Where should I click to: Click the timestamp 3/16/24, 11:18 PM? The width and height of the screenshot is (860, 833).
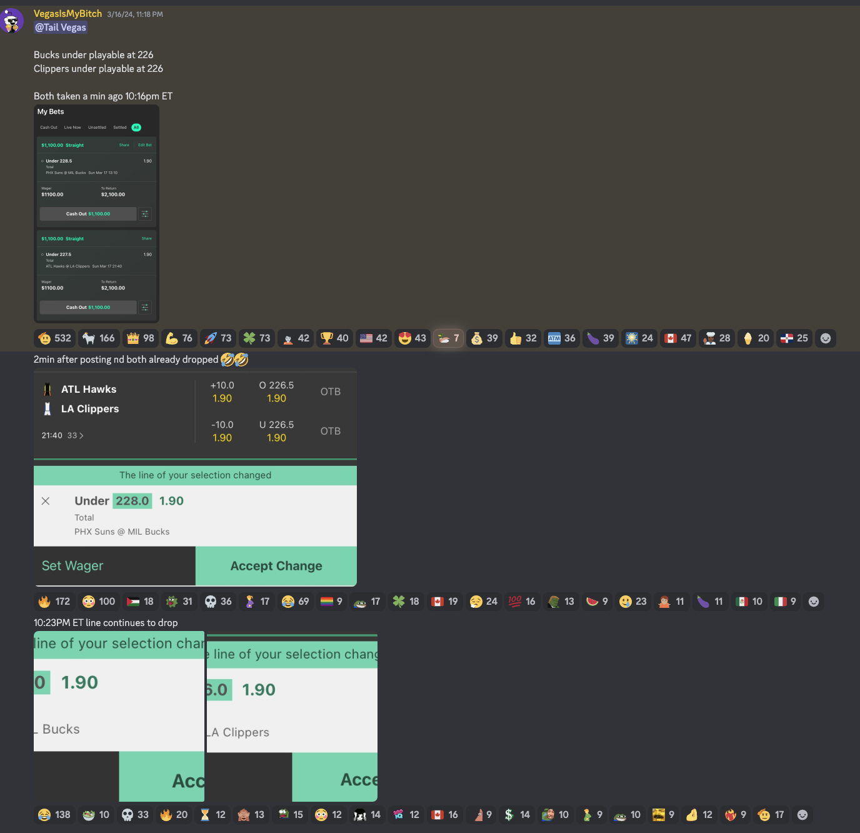(x=135, y=14)
